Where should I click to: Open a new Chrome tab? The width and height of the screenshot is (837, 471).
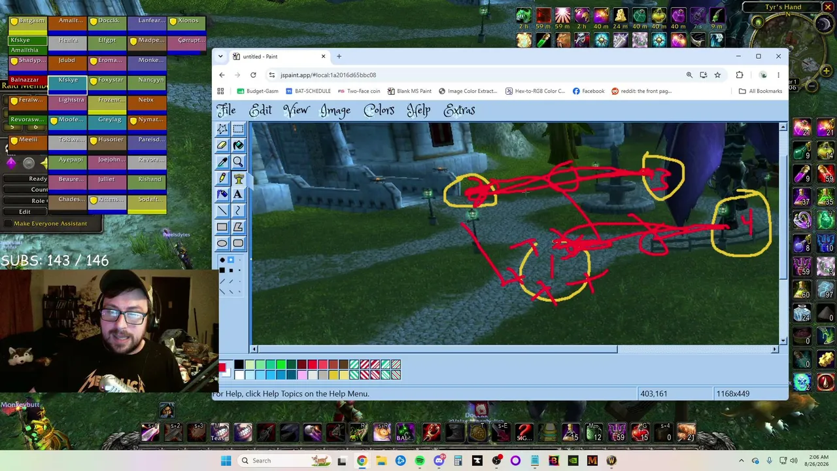tap(339, 56)
